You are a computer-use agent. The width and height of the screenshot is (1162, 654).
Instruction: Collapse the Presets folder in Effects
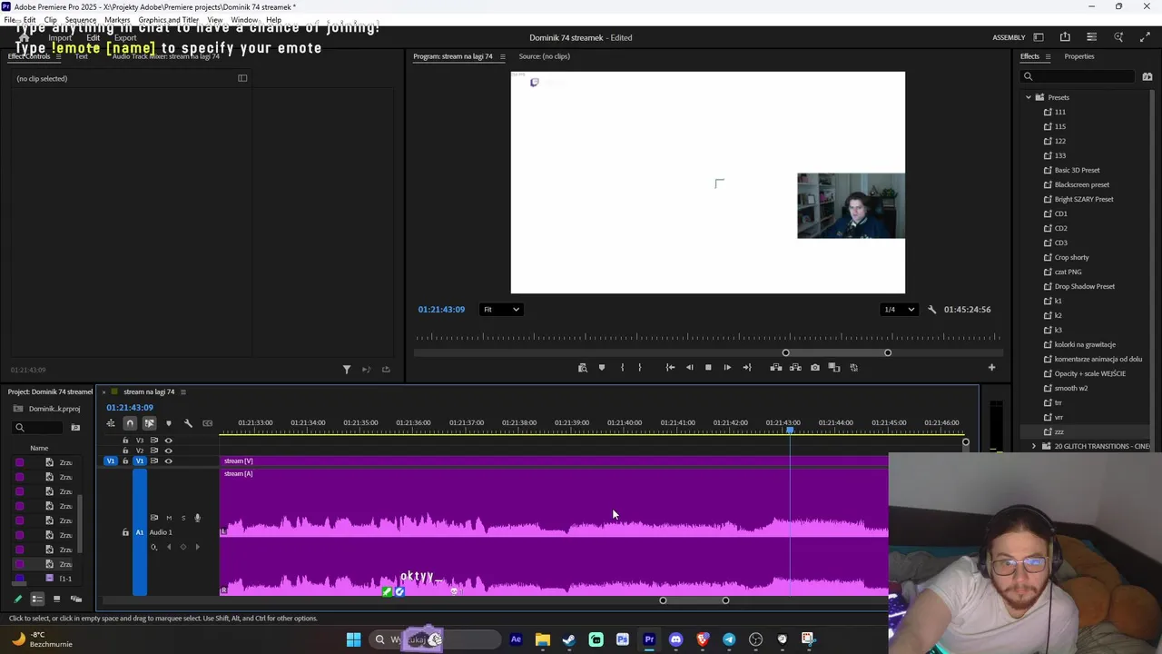pyautogui.click(x=1029, y=97)
